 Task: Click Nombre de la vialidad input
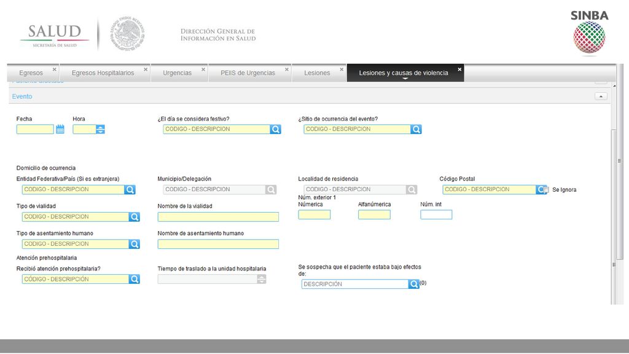click(218, 217)
